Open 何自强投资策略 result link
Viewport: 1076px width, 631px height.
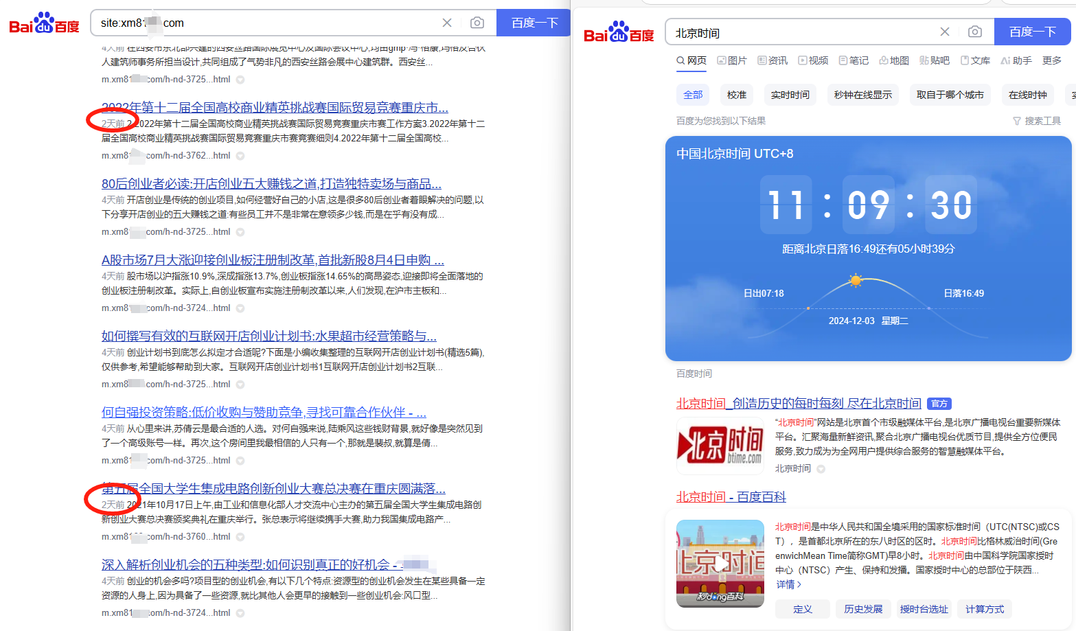[264, 413]
